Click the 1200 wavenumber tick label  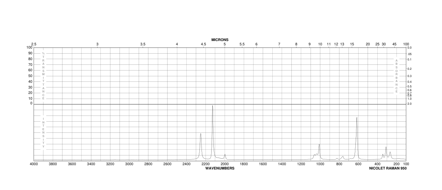(301, 164)
